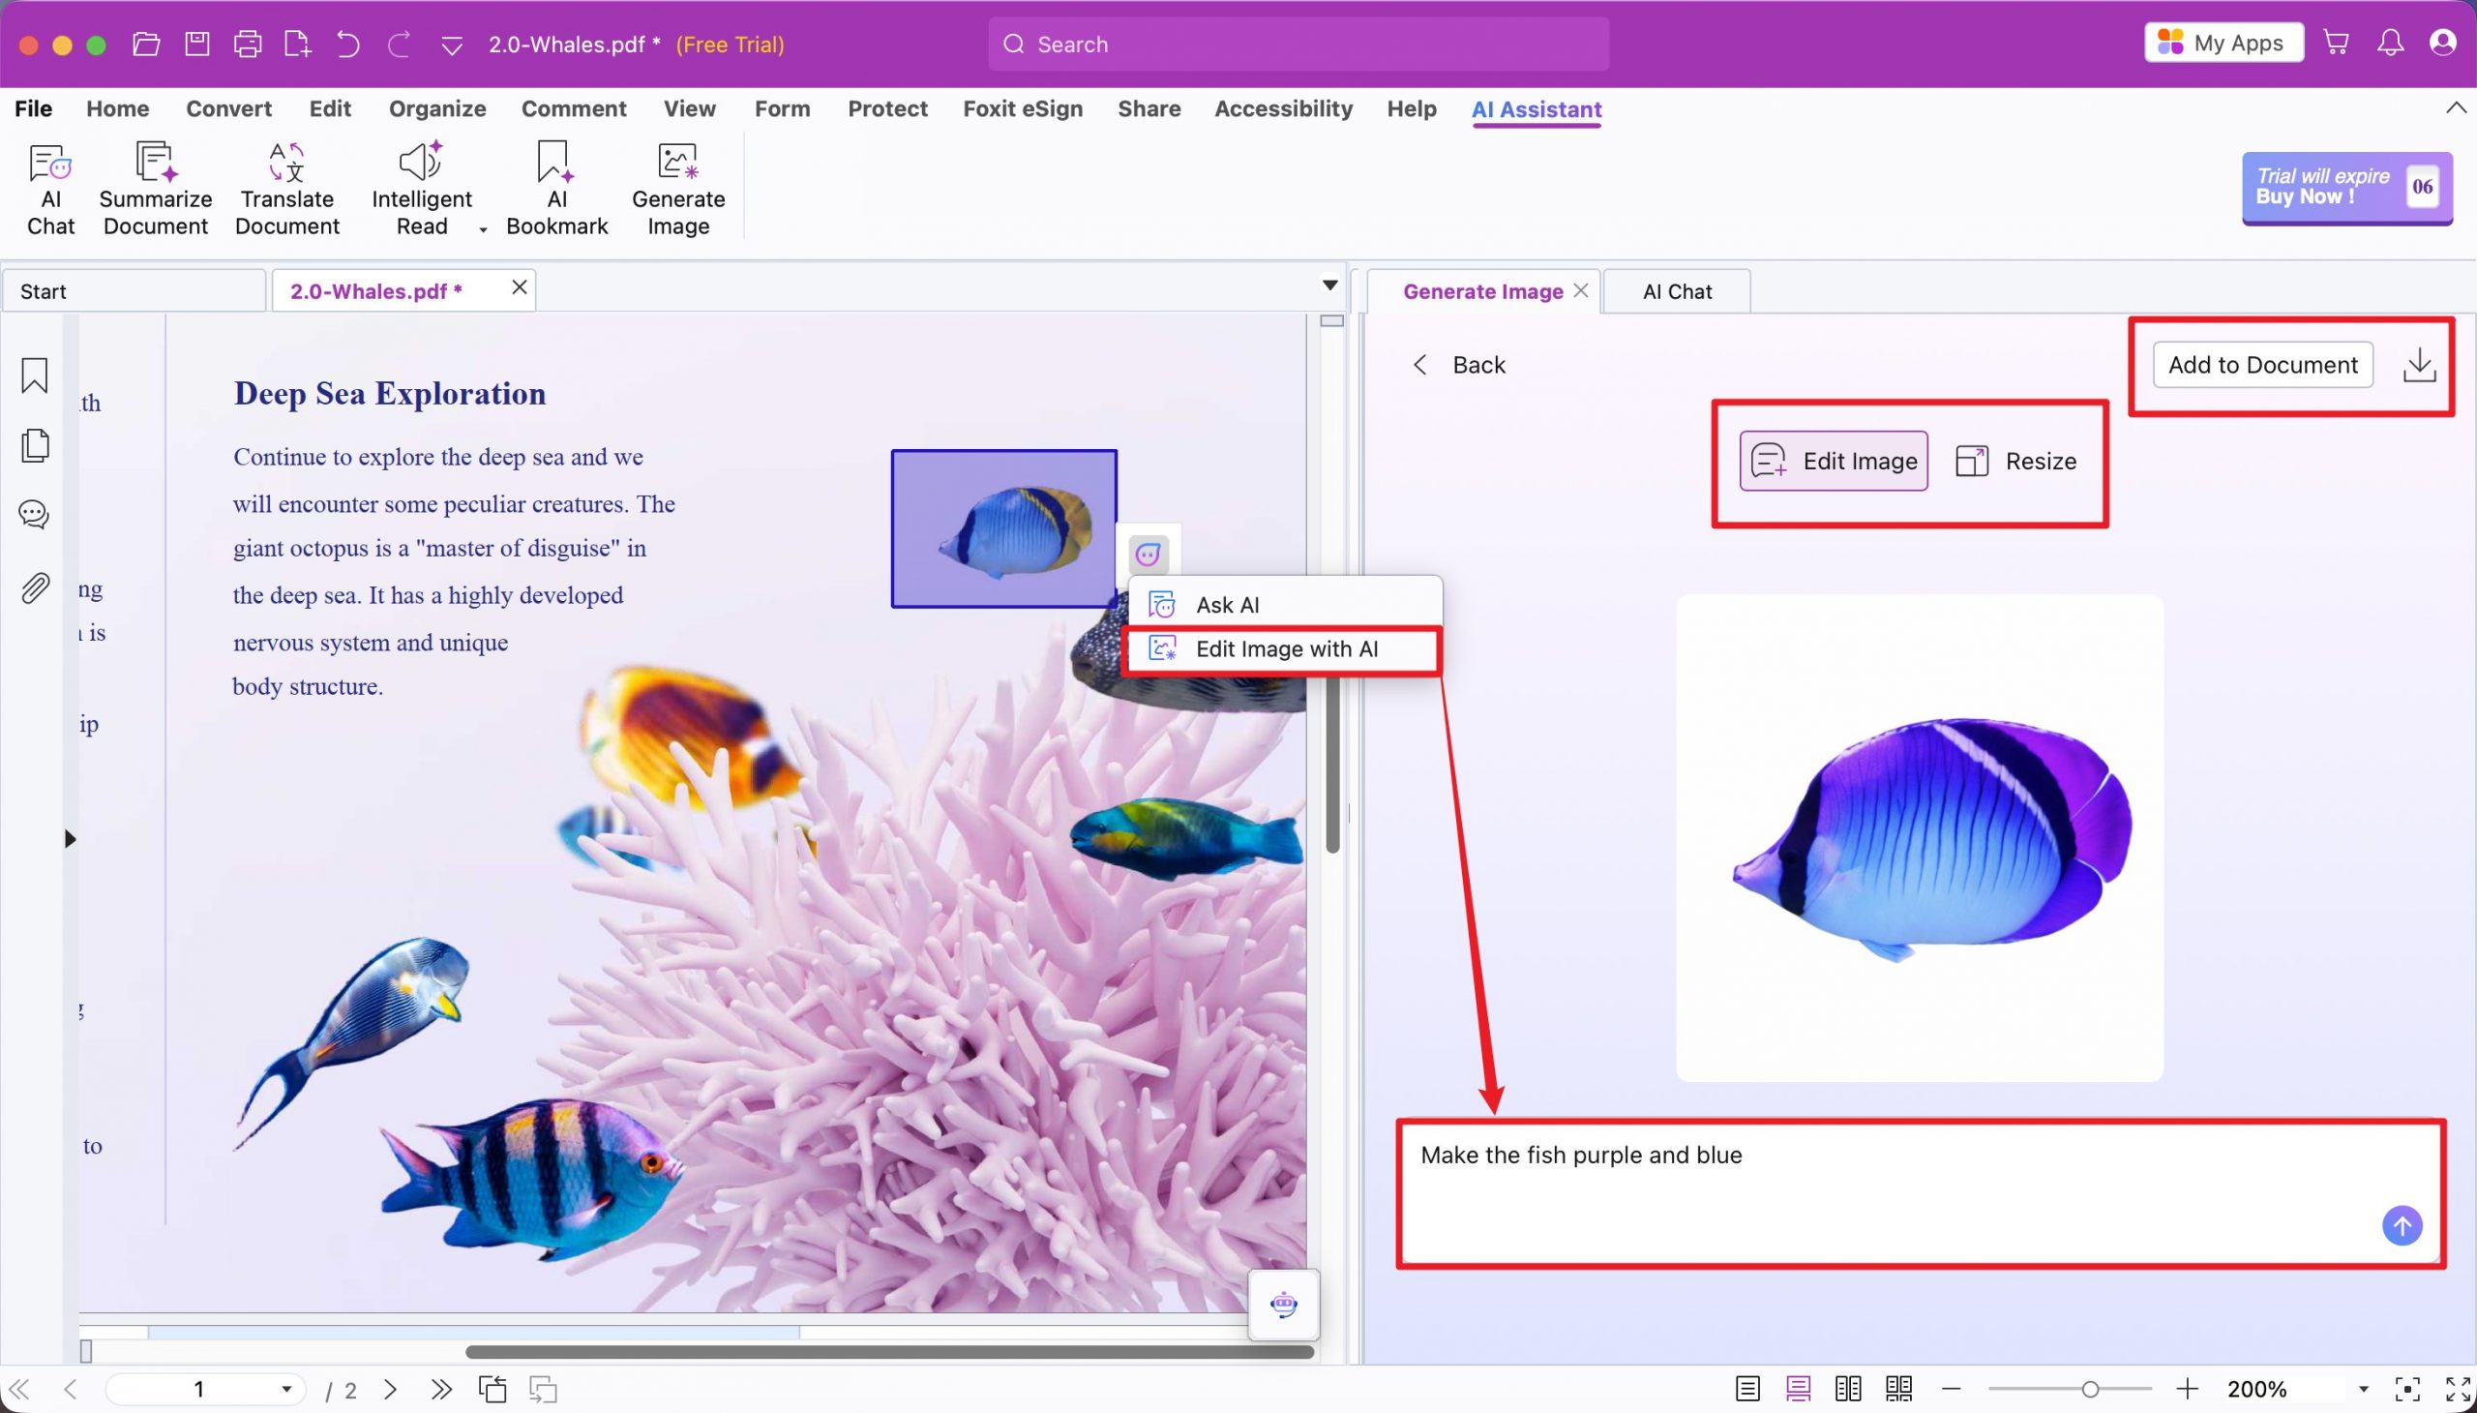Open document tab list dropdown arrow

1329,286
